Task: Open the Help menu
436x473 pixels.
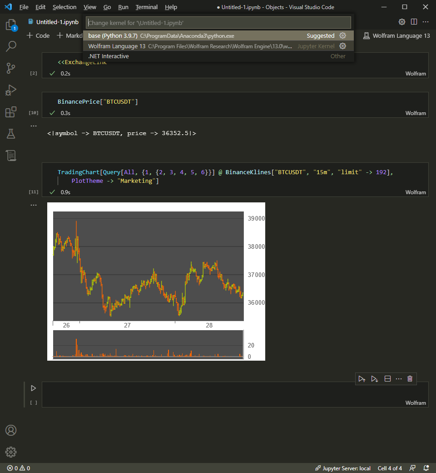Action: pyautogui.click(x=171, y=7)
